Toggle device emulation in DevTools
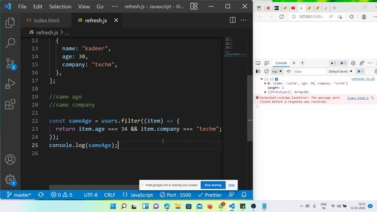The image size is (377, 212). (267, 63)
